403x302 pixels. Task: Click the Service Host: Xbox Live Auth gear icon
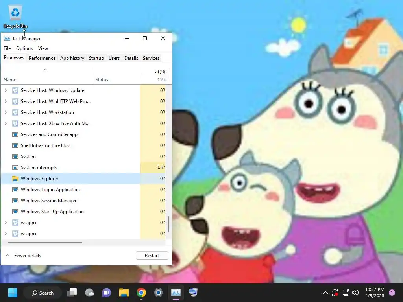(15, 123)
